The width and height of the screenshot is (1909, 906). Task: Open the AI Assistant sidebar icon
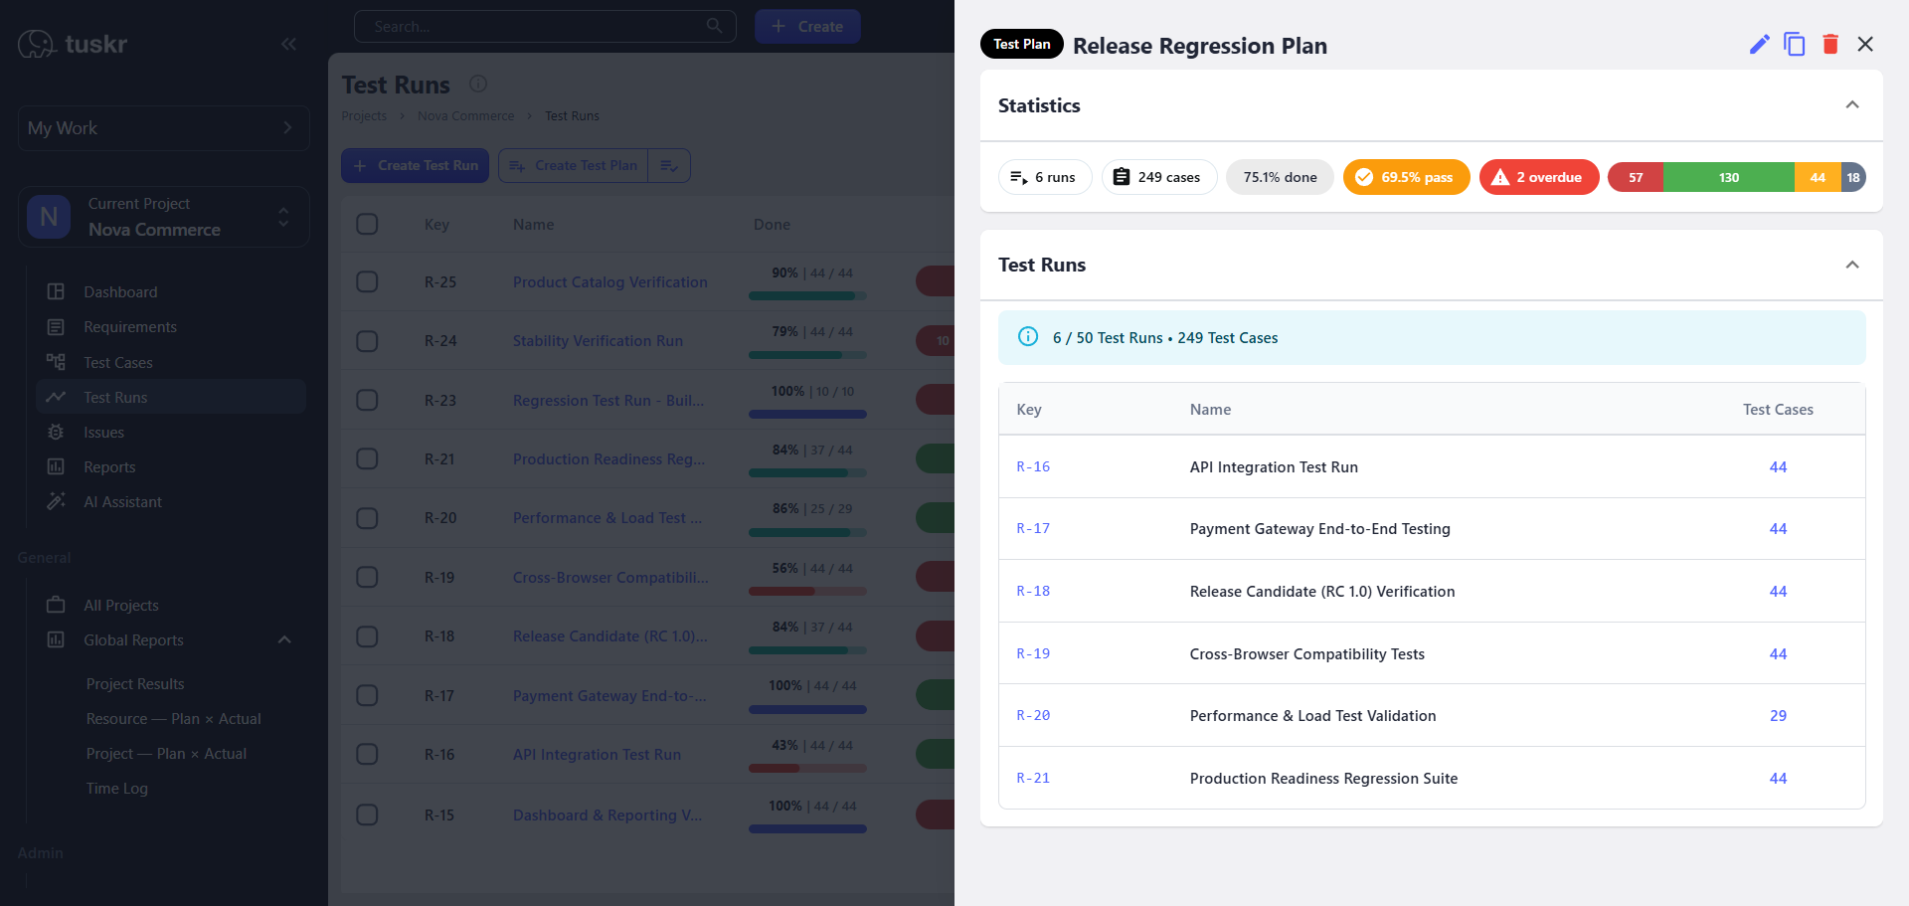point(56,501)
